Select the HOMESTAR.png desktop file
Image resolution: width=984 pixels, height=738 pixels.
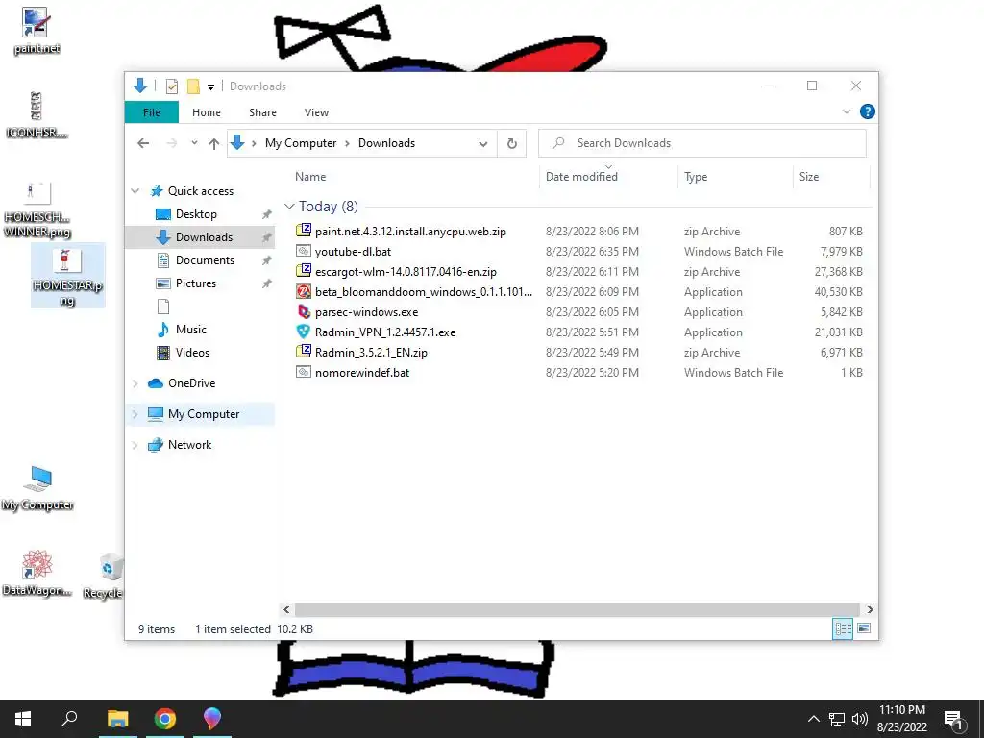tap(67, 276)
